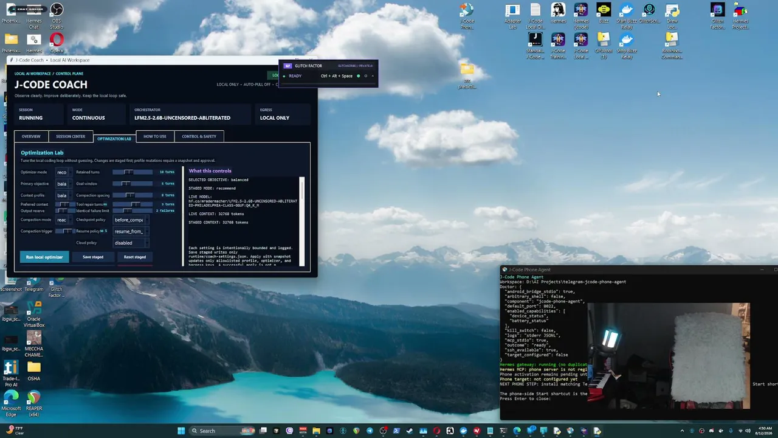This screenshot has height=438, width=778.
Task: Open the Windows Start menu
Action: 181,431
